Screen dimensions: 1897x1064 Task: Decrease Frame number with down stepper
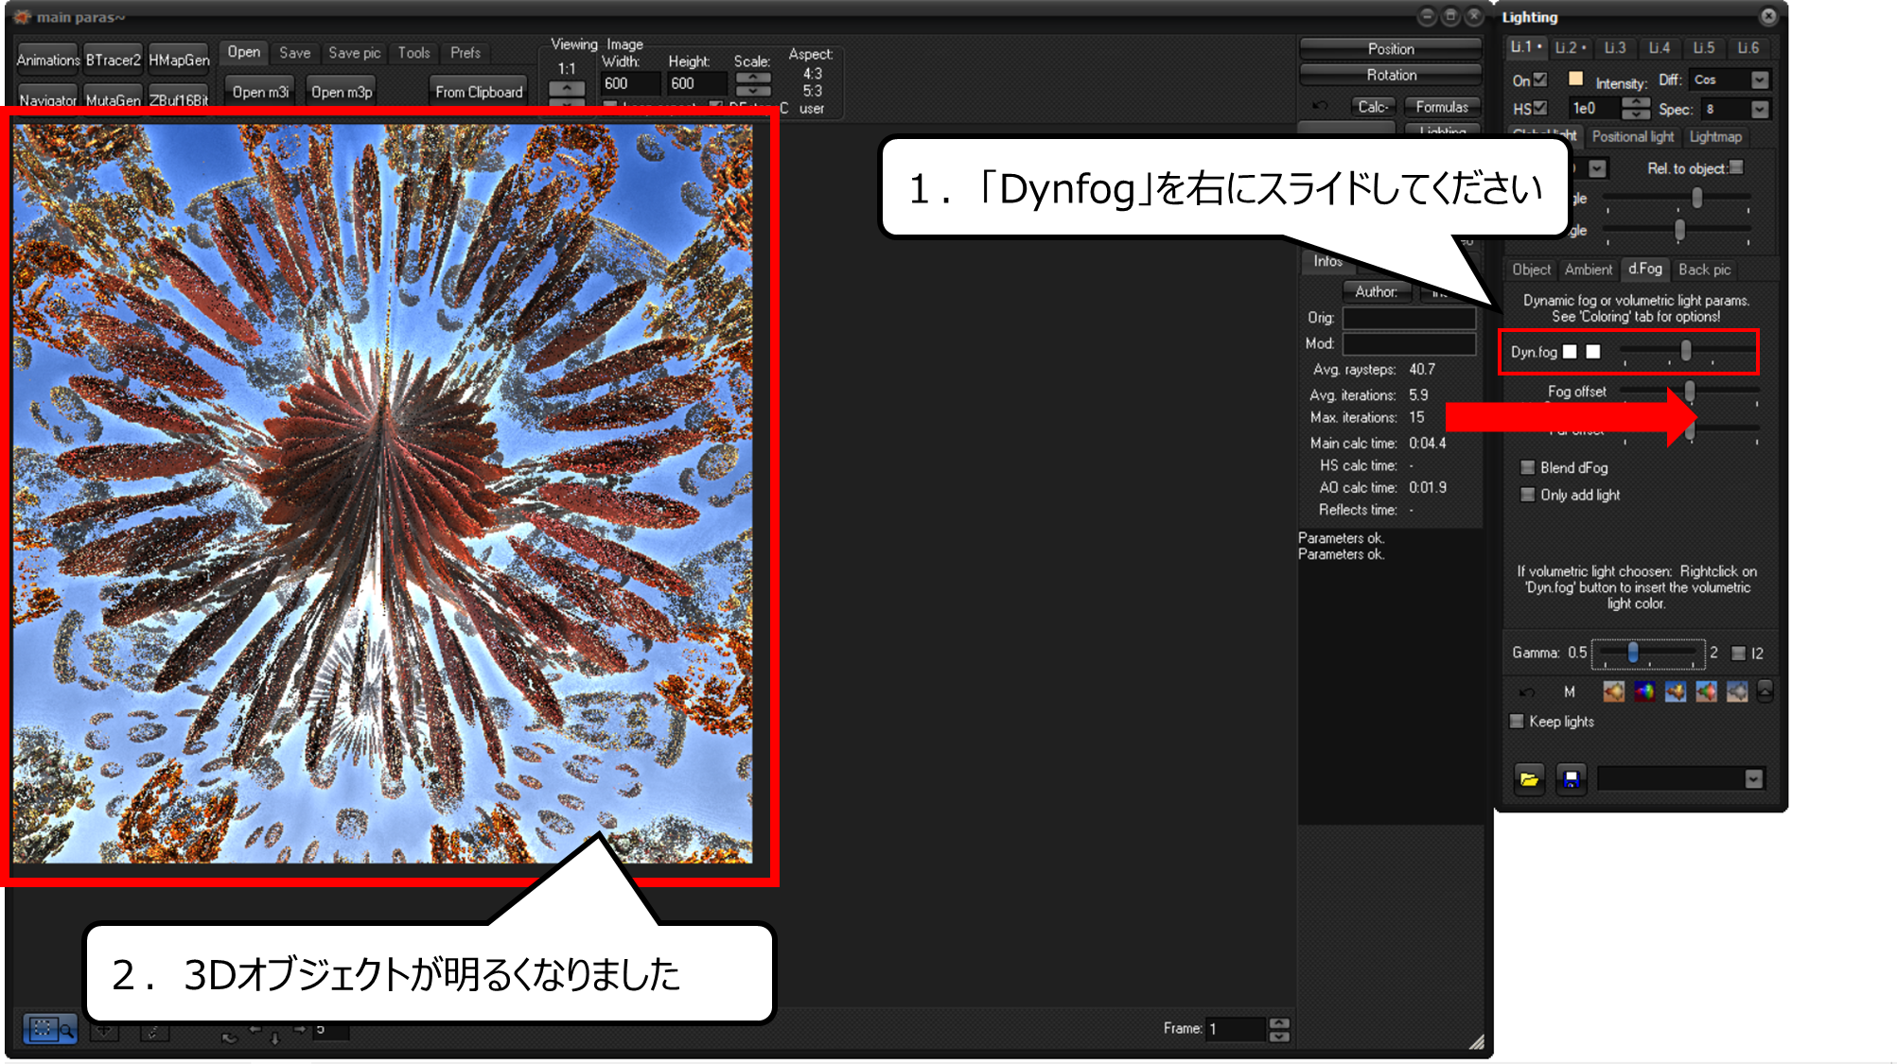[1279, 1036]
